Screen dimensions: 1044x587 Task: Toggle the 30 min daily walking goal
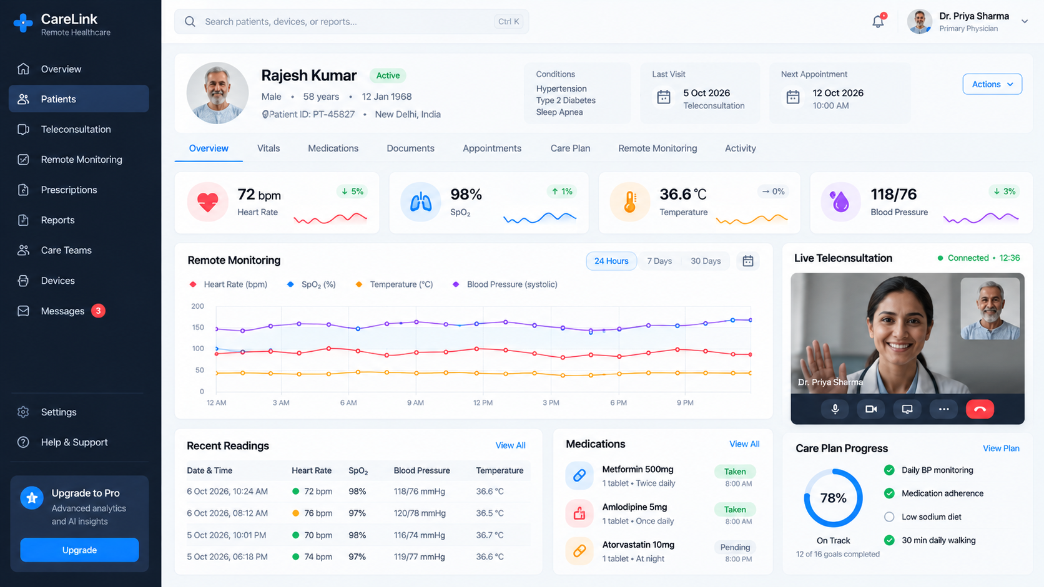(x=889, y=540)
